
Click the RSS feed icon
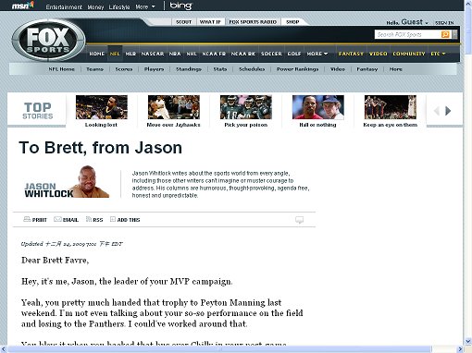click(89, 219)
